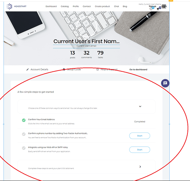Open the hamburger menu icon
This screenshot has height=181, width=190.
tap(164, 6)
